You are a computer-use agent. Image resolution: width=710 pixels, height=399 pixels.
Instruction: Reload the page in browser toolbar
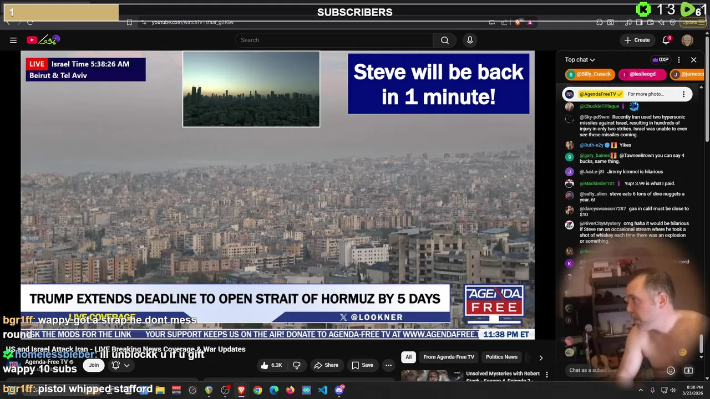tap(30, 22)
